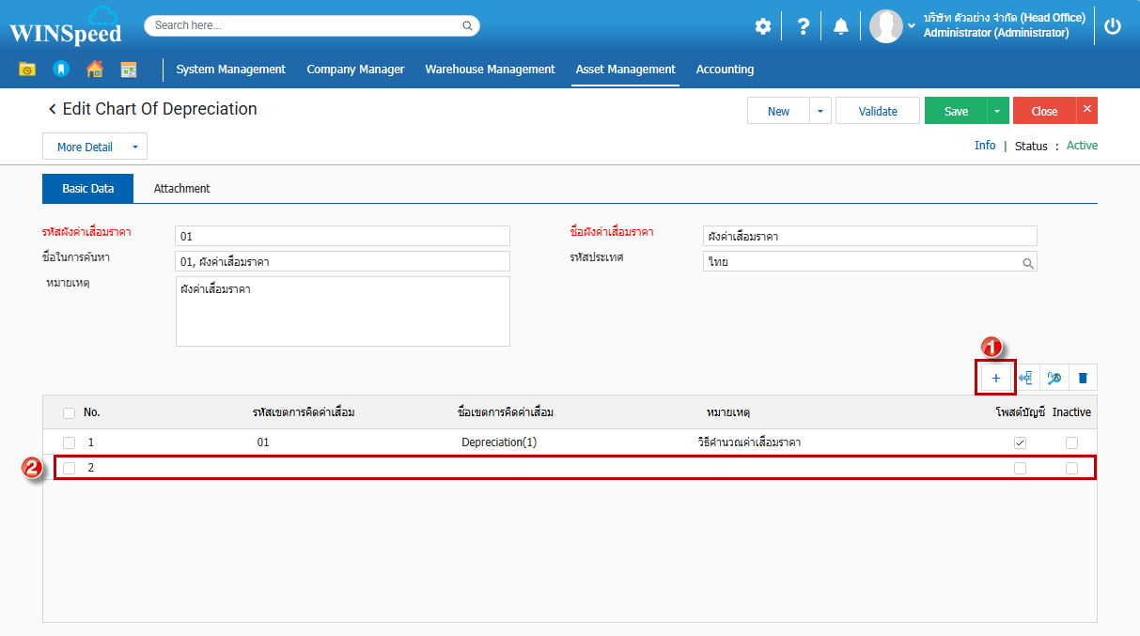Image resolution: width=1140 pixels, height=636 pixels.
Task: Open the Warehouse Management menu
Action: (490, 70)
